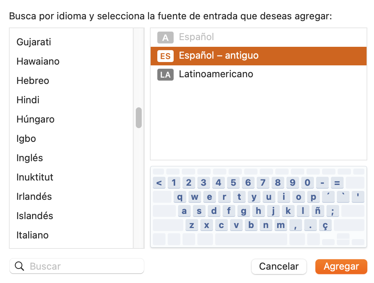The image size is (374, 283).
Task: Click the LA icon beside Latinoamericano
Action: (165, 75)
